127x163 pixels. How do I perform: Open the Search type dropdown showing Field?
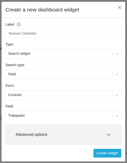coord(63,74)
